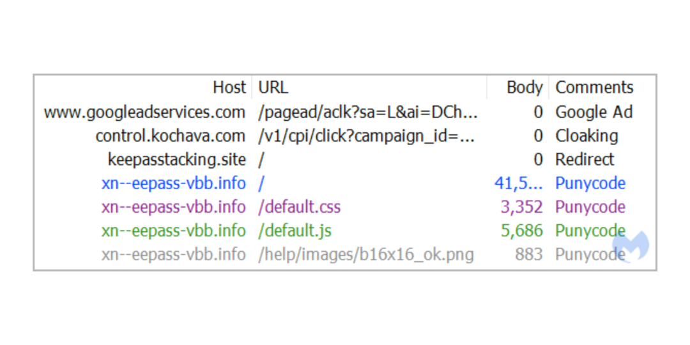Viewport: 690px width, 345px height.
Task: Click the /pagead/aclk URL cell
Action: tap(367, 112)
